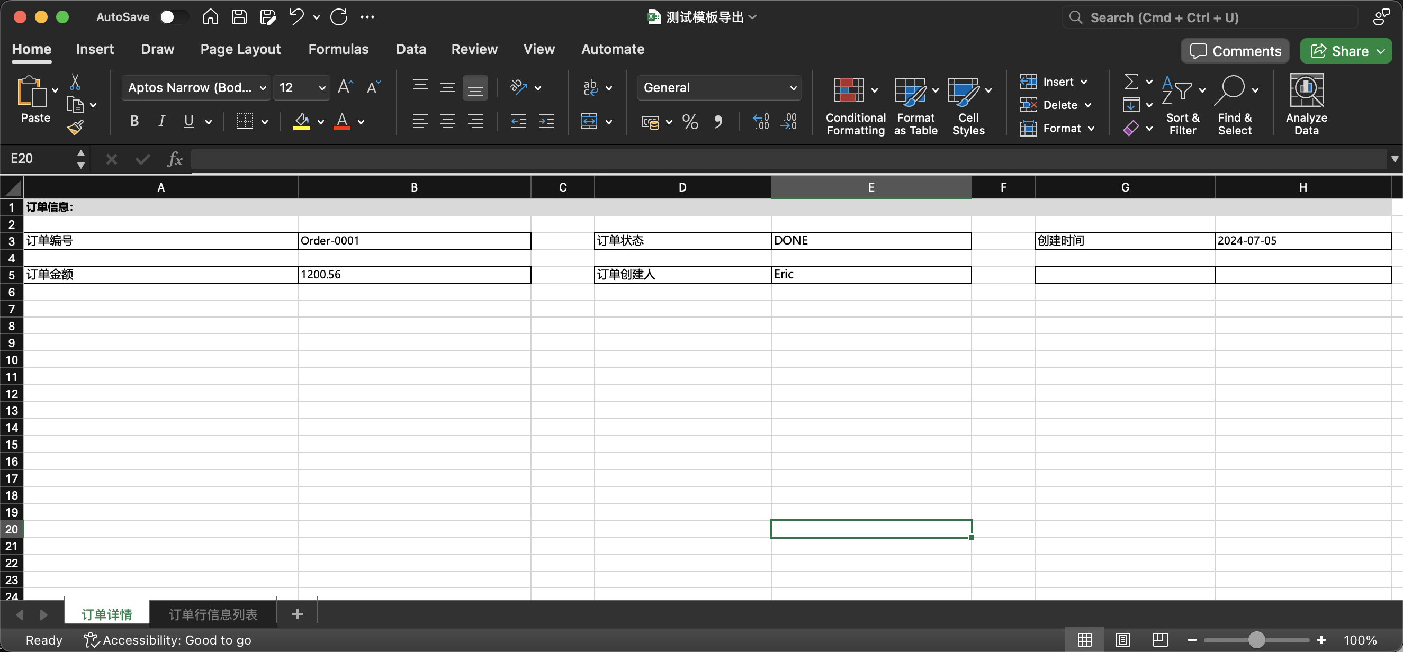Image resolution: width=1403 pixels, height=652 pixels.
Task: Apply red font color
Action: (342, 121)
